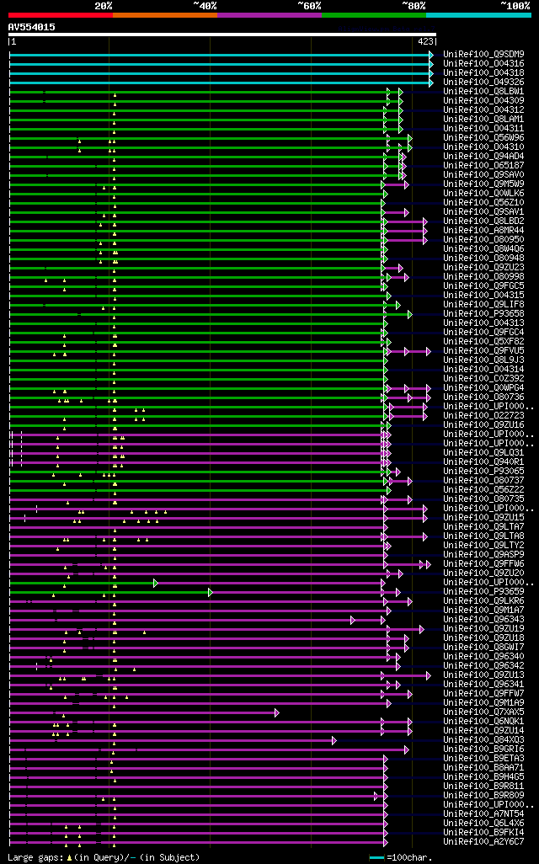Select the UniRef100_Q9ZU23 label

click(x=484, y=267)
